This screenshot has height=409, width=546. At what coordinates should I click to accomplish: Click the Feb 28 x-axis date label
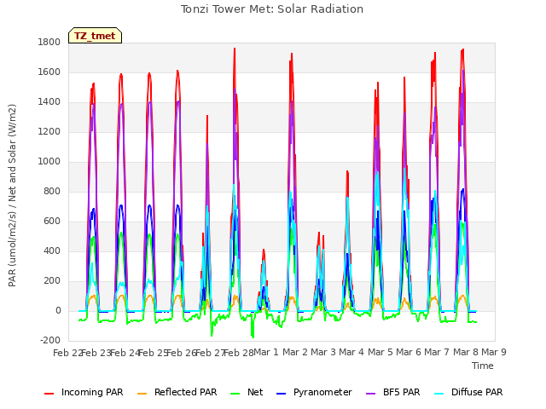[x=239, y=353]
